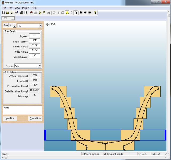
Task: Click the Print Preview icon
Action: (x=26, y=13)
